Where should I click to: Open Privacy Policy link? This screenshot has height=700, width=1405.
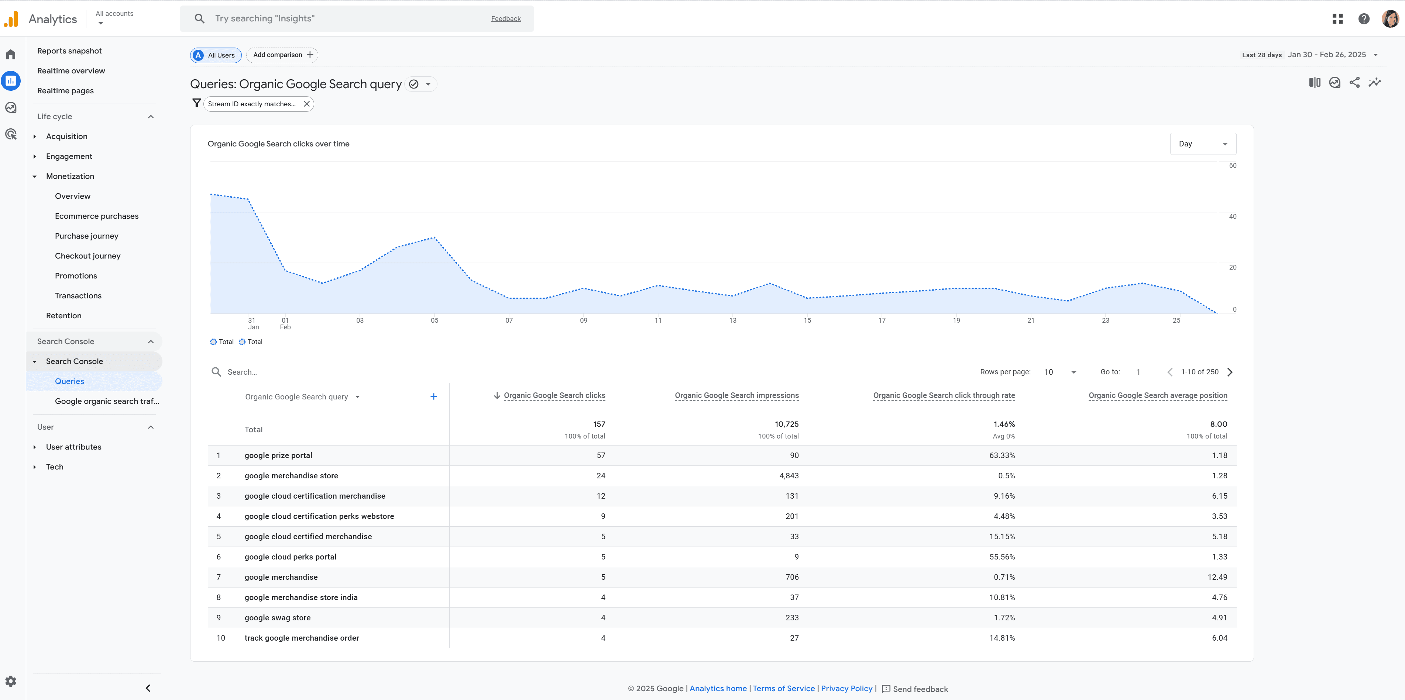[x=846, y=689]
